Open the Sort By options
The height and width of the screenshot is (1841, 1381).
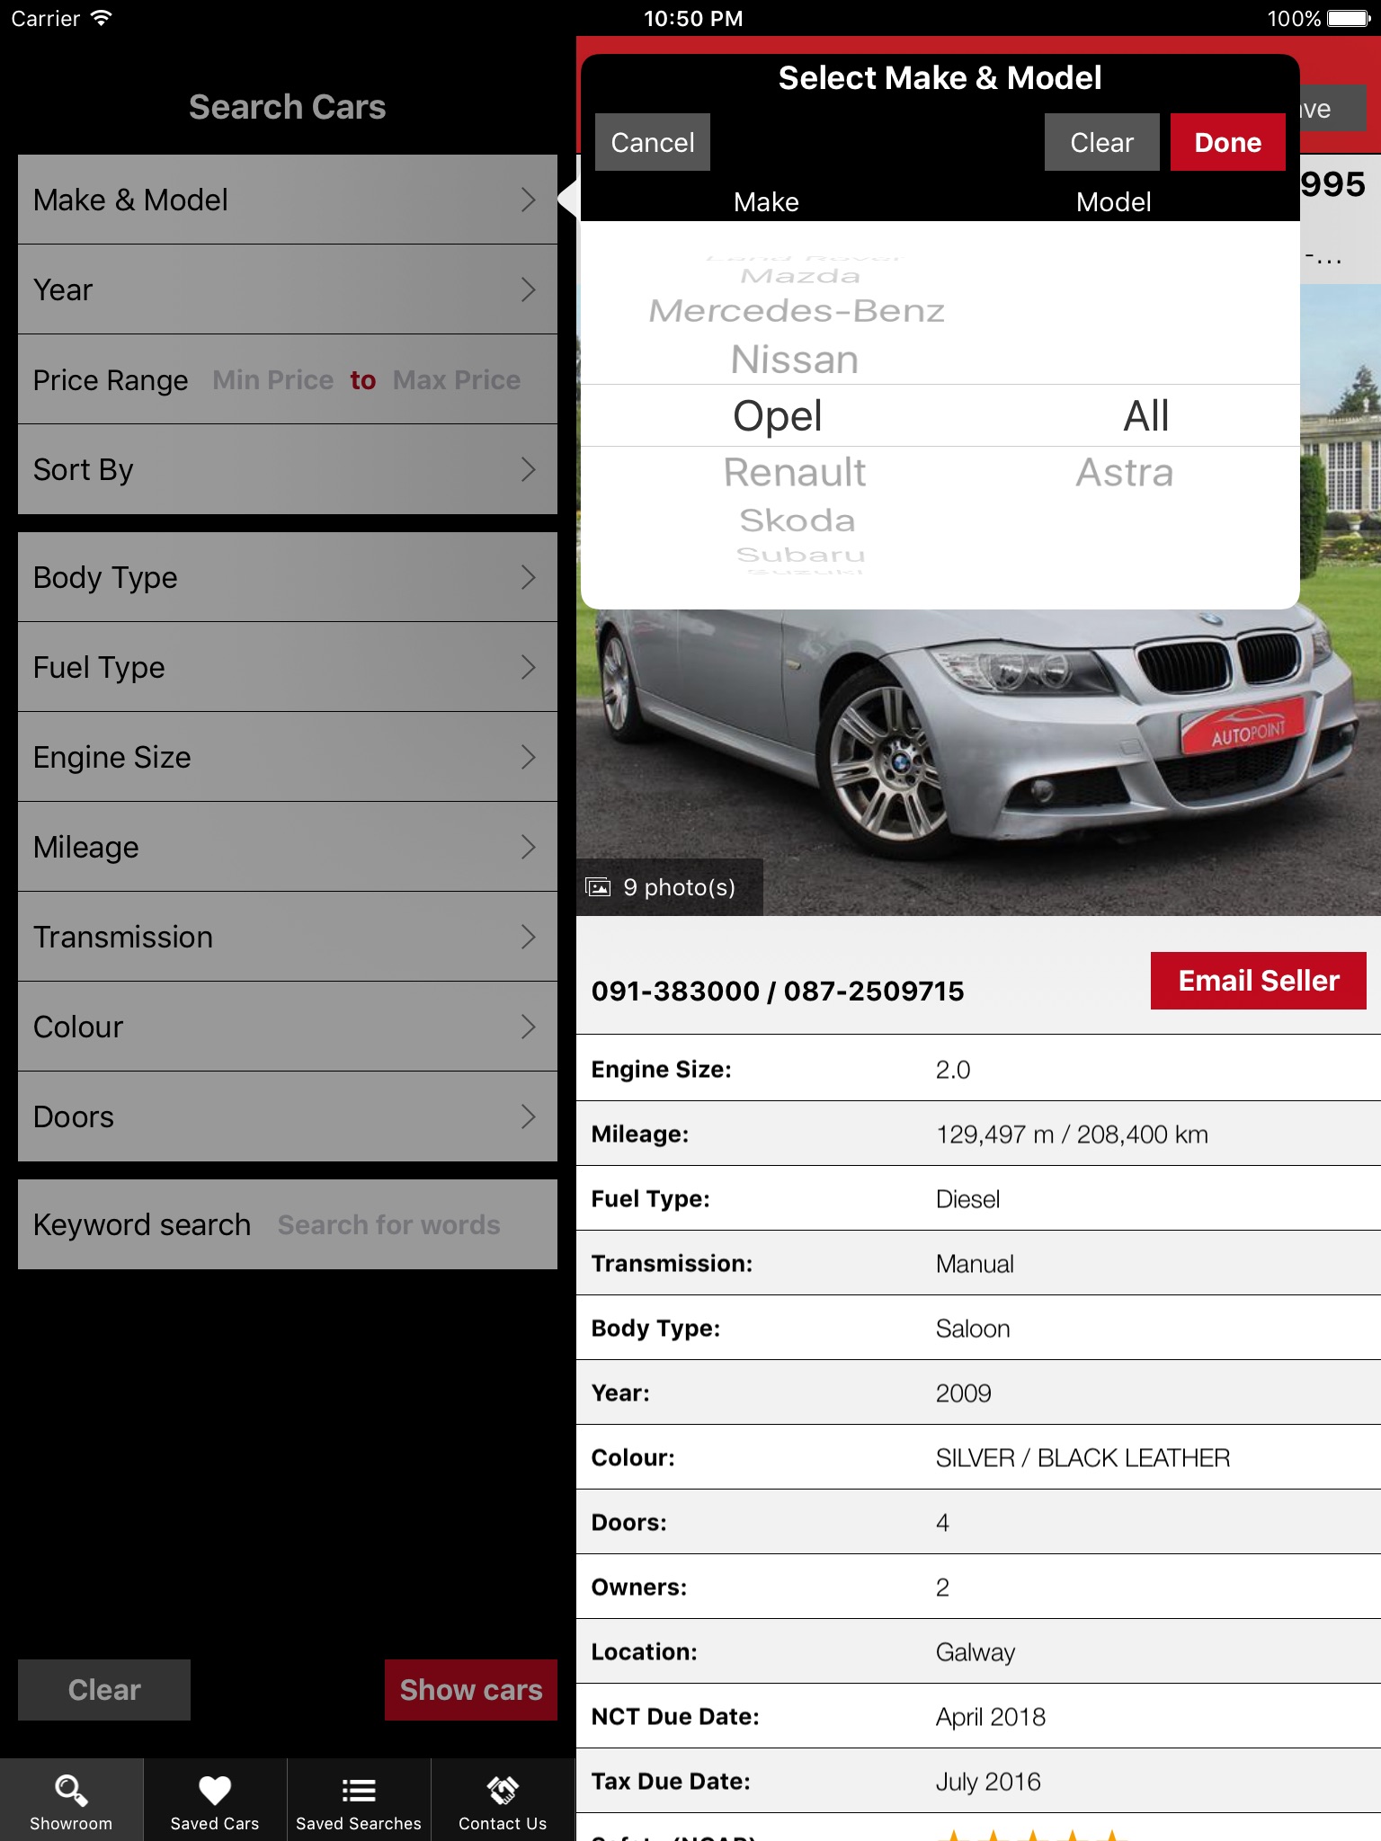287,469
